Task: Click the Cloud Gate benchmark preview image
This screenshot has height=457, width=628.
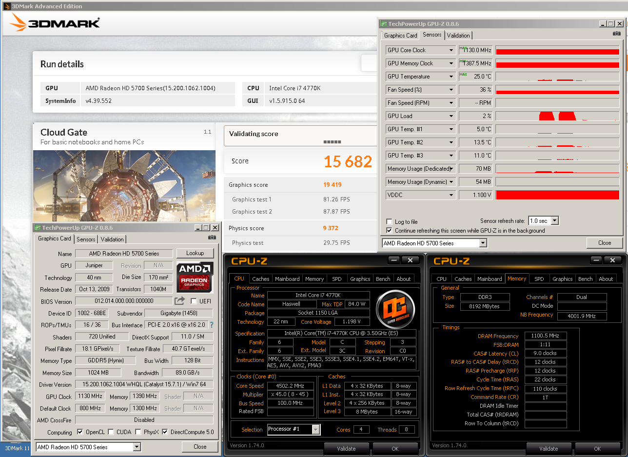Action: click(124, 186)
